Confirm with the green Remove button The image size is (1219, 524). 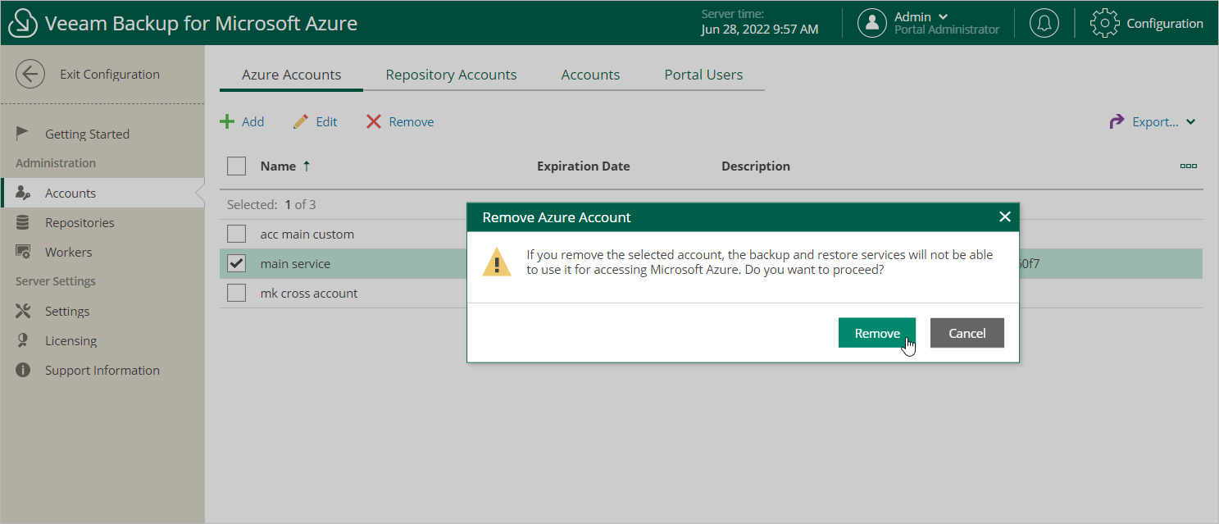877,333
